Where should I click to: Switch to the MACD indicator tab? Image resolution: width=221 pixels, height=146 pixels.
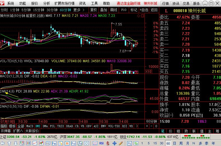[x=30, y=126]
